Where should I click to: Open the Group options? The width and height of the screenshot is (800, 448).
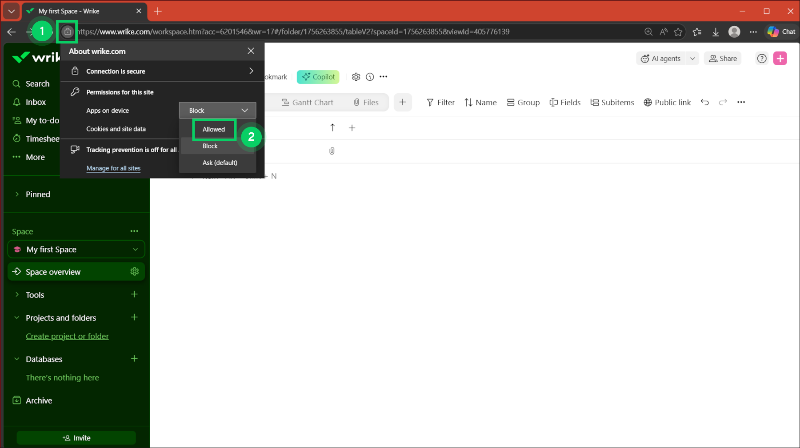(x=523, y=103)
